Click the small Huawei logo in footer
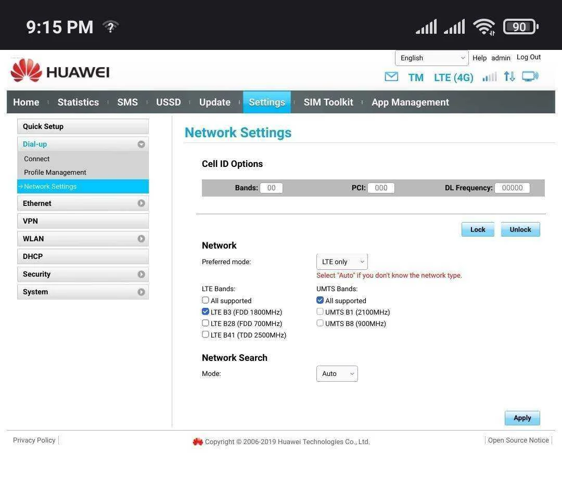Image resolution: width=562 pixels, height=481 pixels. click(198, 441)
